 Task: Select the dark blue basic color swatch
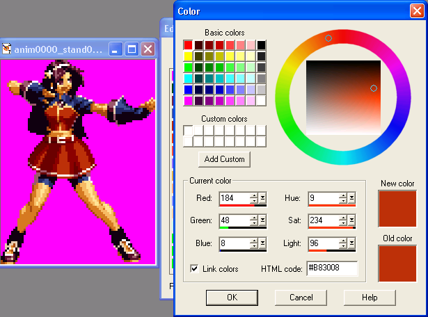[x=209, y=90]
